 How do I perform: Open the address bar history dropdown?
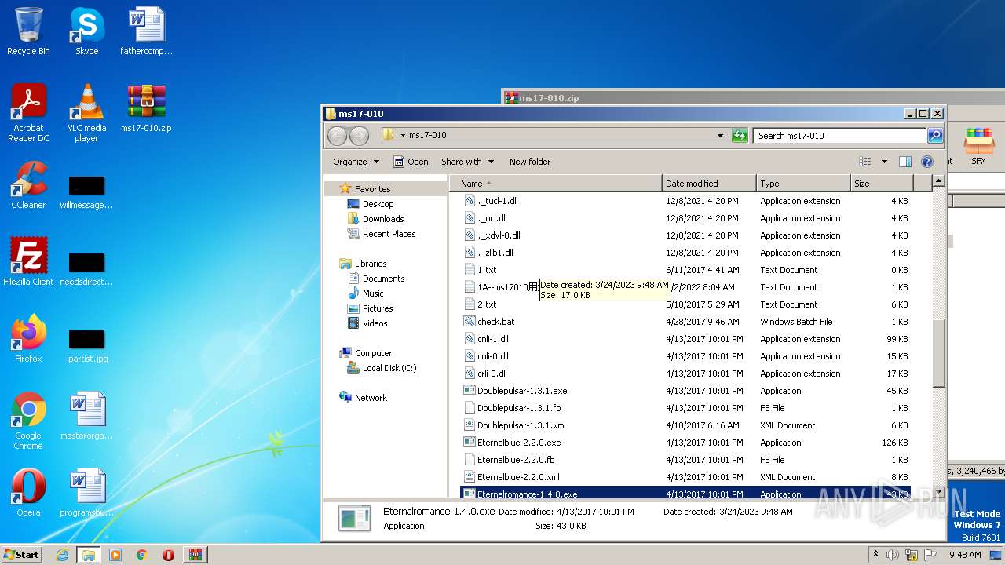(x=720, y=136)
